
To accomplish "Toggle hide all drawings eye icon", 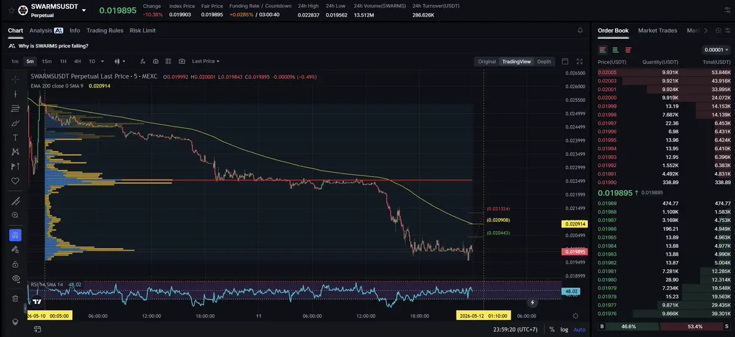I will click(x=15, y=278).
